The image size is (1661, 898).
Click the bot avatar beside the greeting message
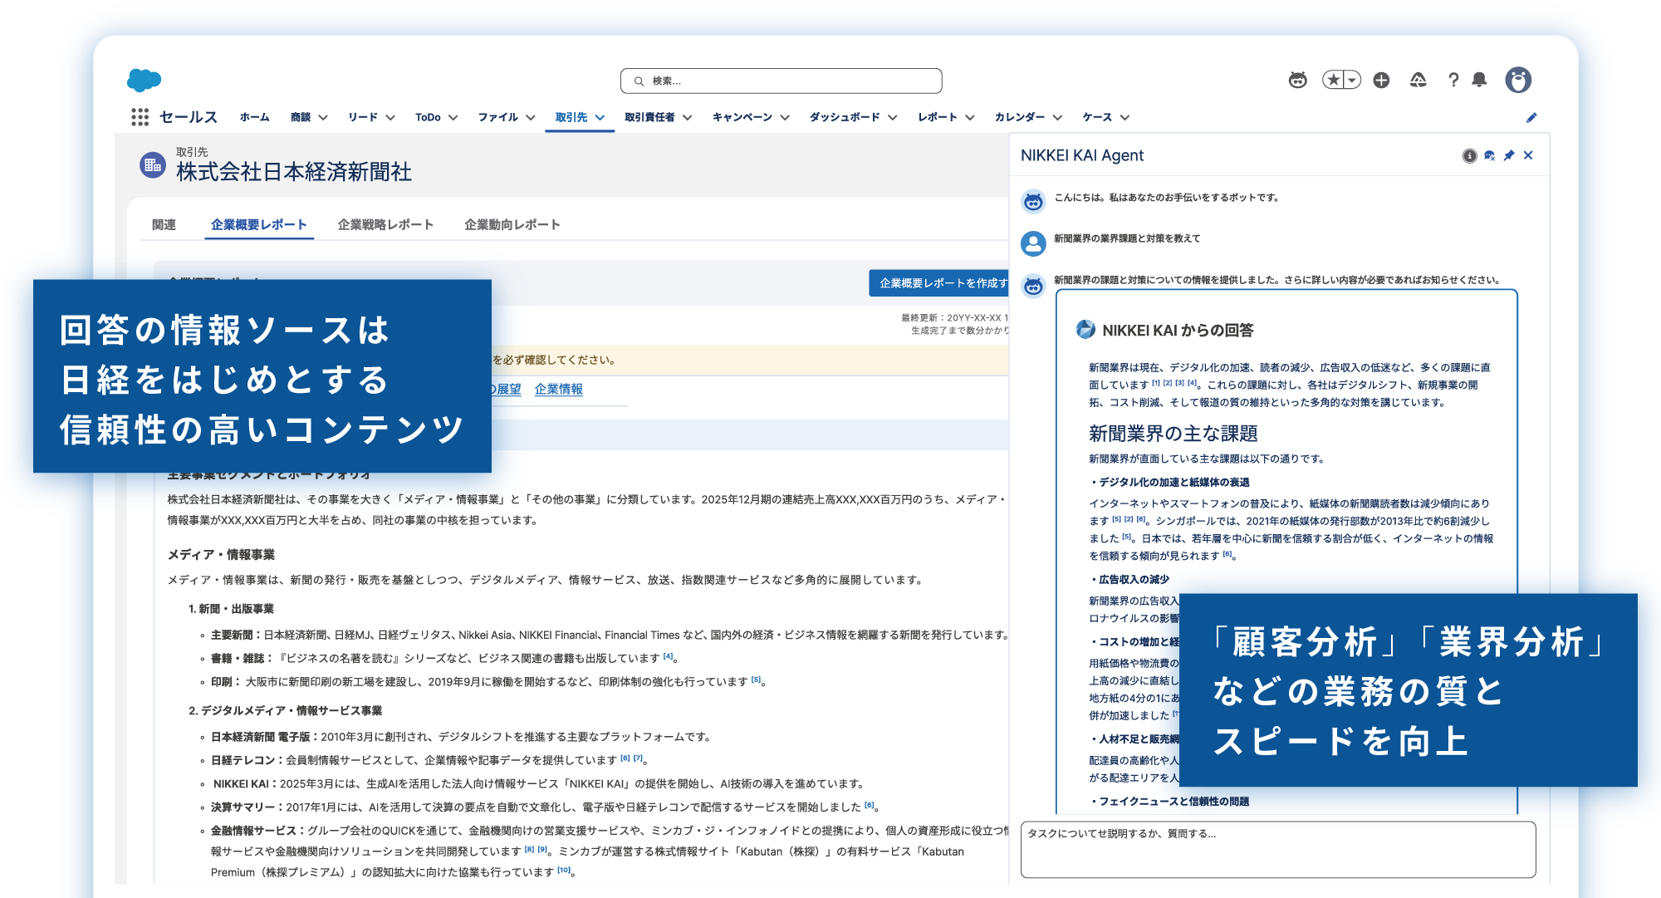pyautogui.click(x=1033, y=201)
